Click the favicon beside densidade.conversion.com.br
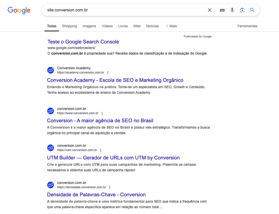The height and width of the screenshot is (214, 279). [x=51, y=185]
